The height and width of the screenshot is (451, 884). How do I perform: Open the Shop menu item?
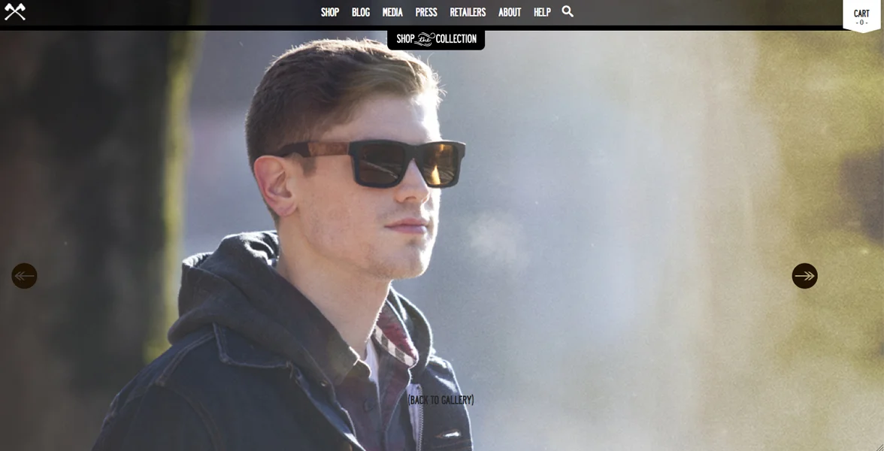point(330,12)
